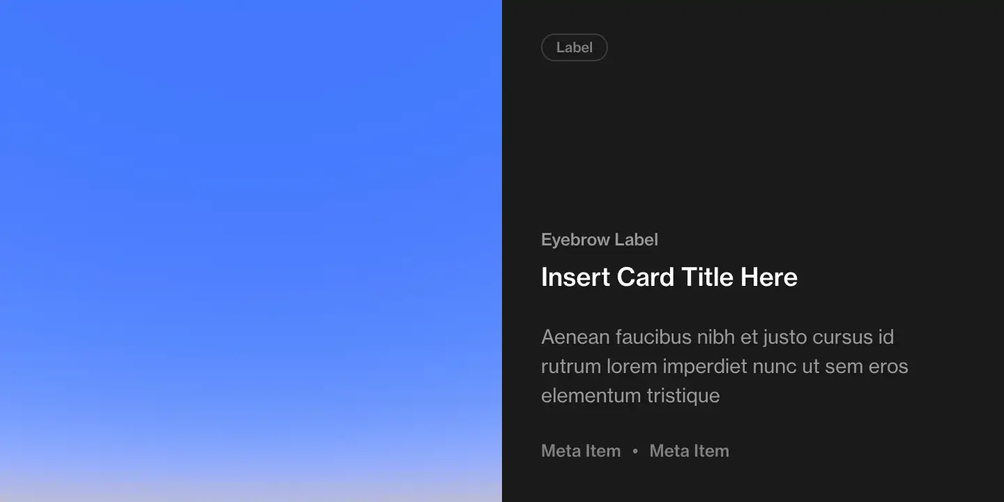Click the Label pill badge
This screenshot has width=1004, height=502.
click(x=575, y=47)
